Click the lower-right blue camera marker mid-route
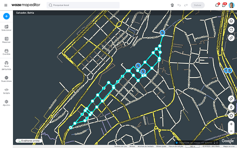 point(143,71)
